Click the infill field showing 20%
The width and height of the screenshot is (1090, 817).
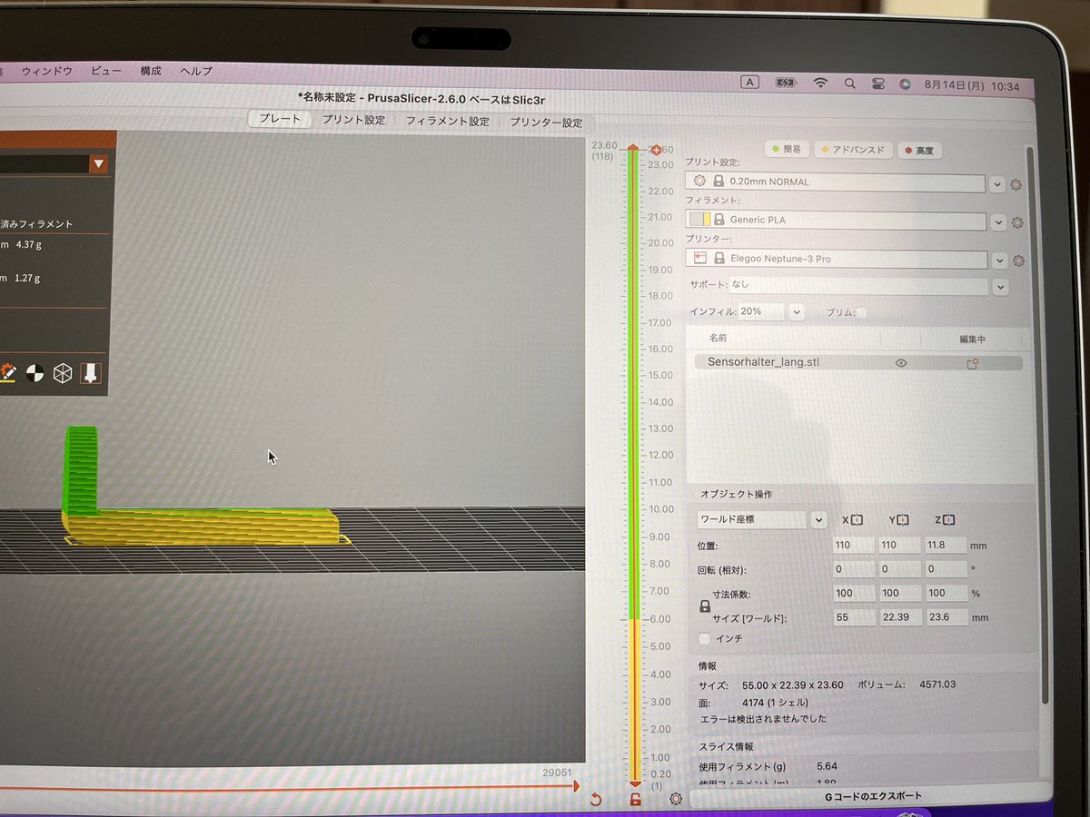tap(761, 311)
